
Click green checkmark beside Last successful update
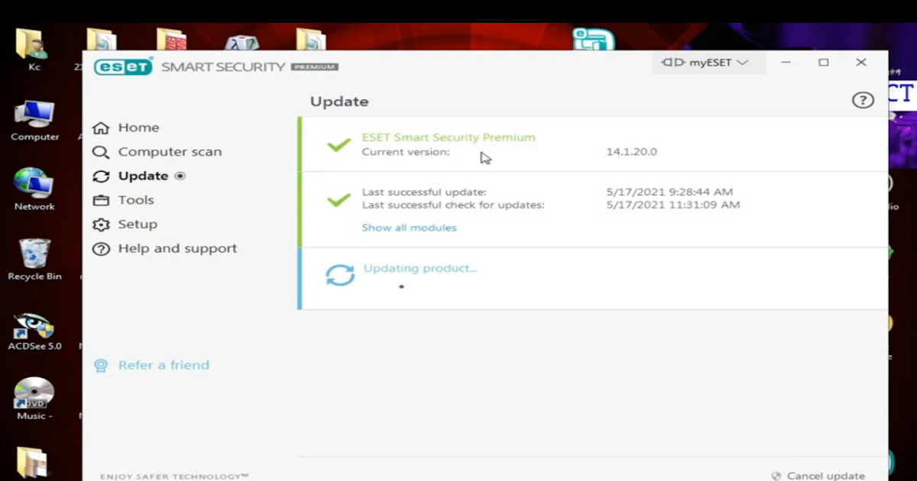click(x=339, y=200)
